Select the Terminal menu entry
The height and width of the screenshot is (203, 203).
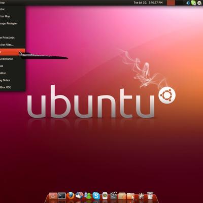pyautogui.click(x=13, y=66)
